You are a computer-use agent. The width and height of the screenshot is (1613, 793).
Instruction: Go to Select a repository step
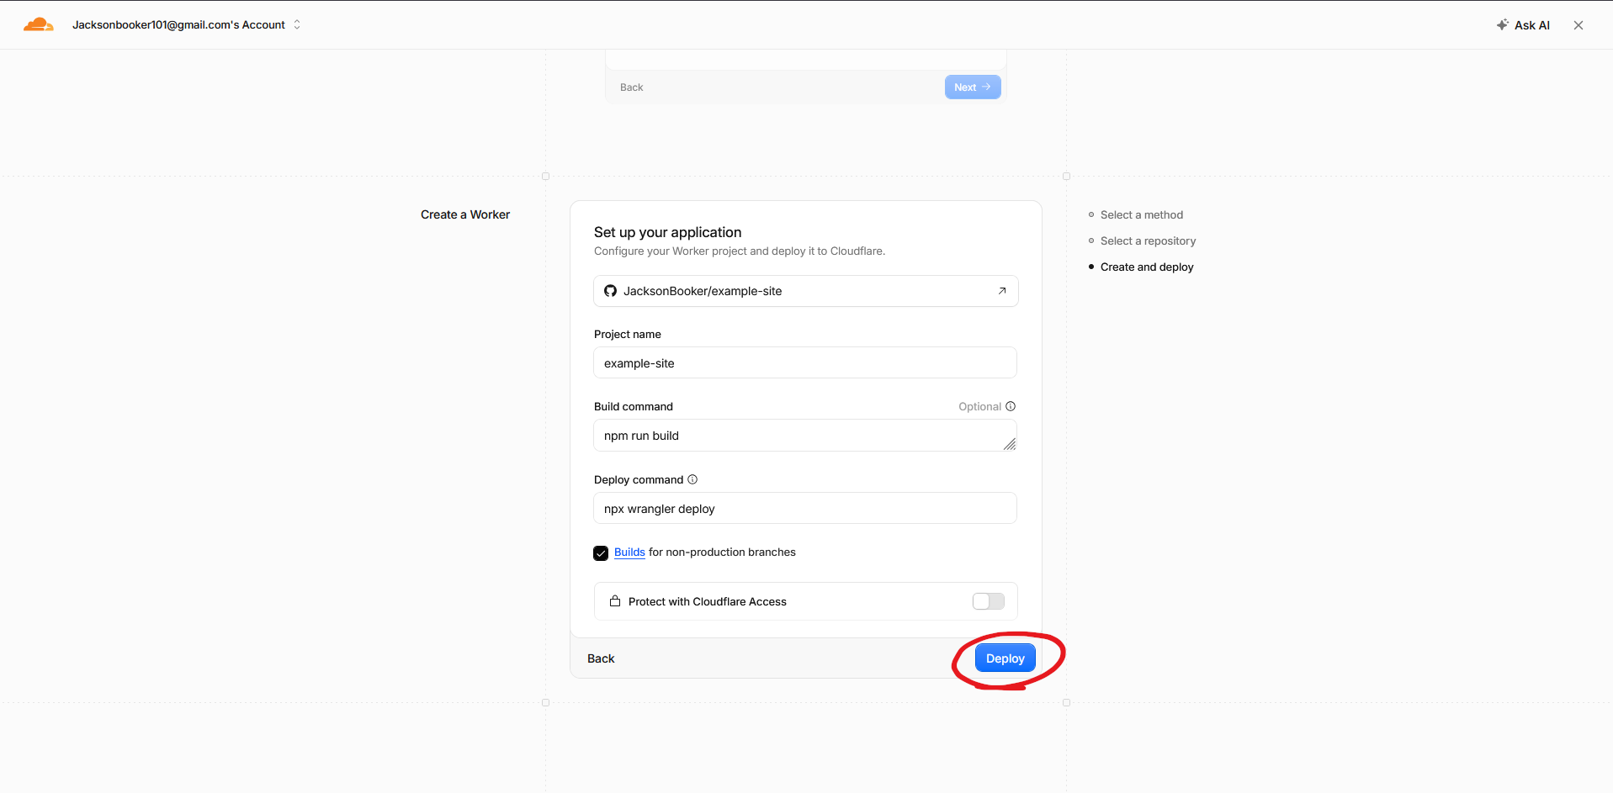pos(1148,241)
